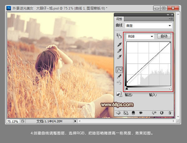Switch panel to expanded view icon
The width and height of the screenshot is (187, 143).
126,113
